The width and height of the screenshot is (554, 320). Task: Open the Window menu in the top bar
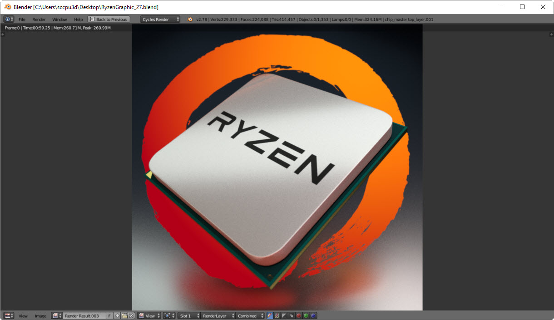point(59,19)
